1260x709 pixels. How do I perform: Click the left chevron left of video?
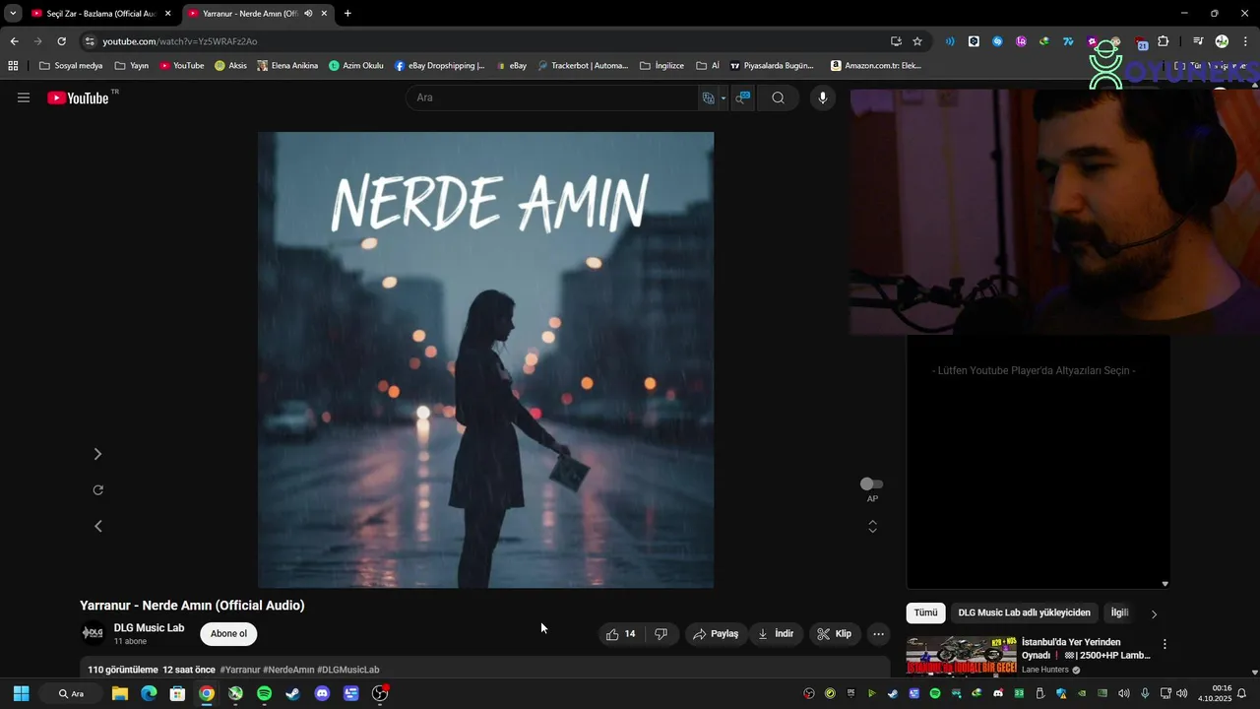[97, 526]
